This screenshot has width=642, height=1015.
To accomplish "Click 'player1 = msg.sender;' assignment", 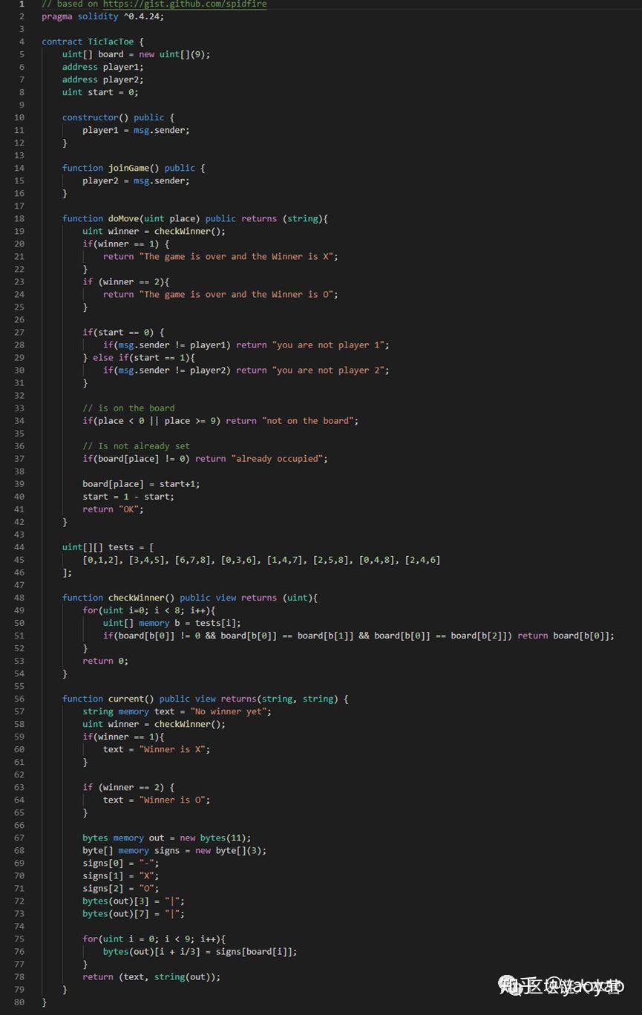I will pyautogui.click(x=136, y=130).
